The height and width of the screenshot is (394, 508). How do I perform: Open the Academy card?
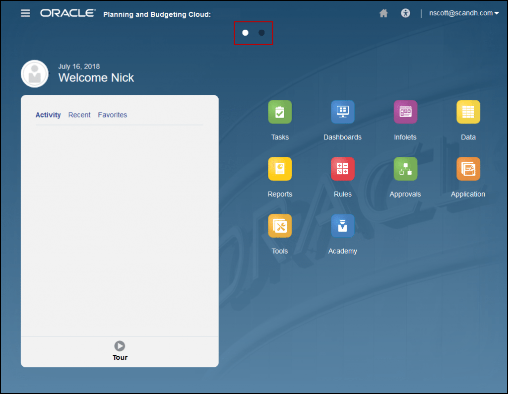click(x=343, y=226)
